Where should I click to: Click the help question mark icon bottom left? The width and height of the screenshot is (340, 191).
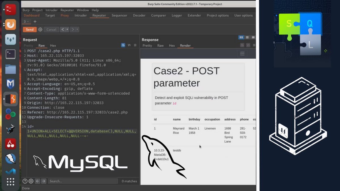pyautogui.click(x=25, y=181)
